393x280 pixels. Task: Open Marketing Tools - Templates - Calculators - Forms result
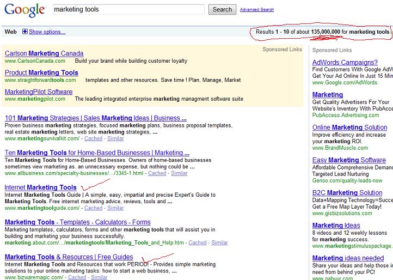click(78, 222)
